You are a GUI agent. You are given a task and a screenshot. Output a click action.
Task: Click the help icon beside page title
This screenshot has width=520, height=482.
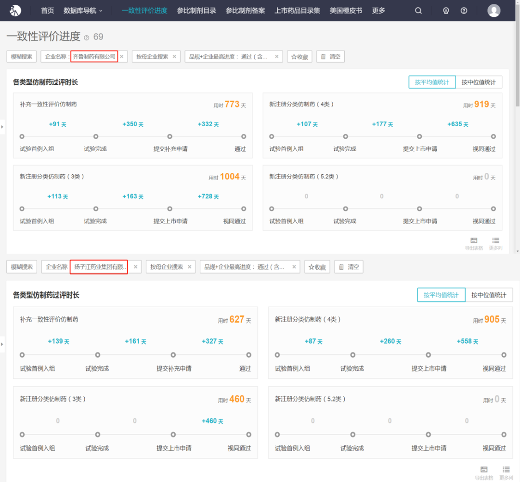point(87,38)
